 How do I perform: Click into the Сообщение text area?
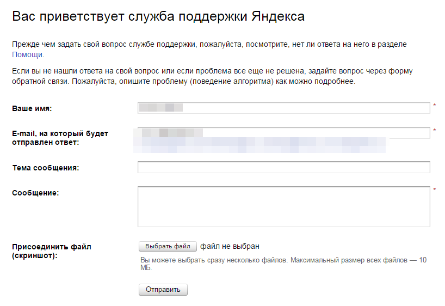[284, 206]
